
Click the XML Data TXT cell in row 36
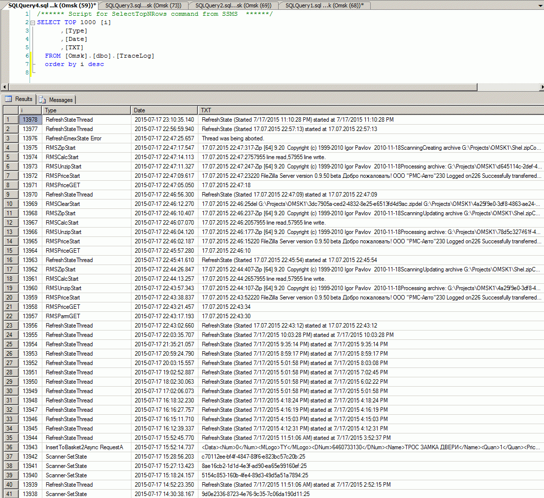(x=371, y=448)
